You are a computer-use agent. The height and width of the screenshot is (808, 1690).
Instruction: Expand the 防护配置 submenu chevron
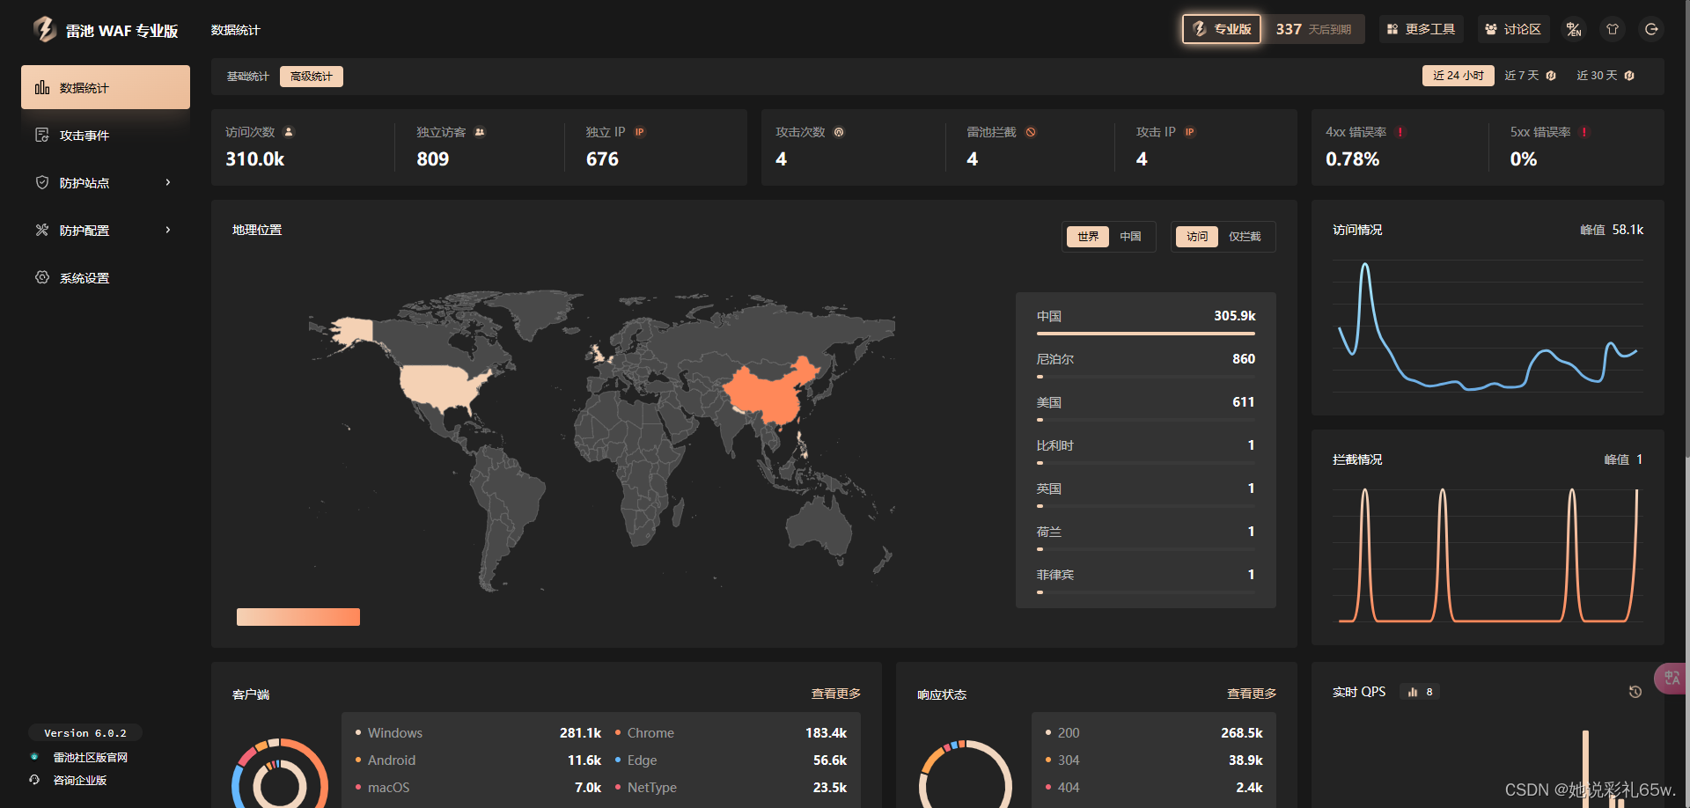pyautogui.click(x=168, y=230)
